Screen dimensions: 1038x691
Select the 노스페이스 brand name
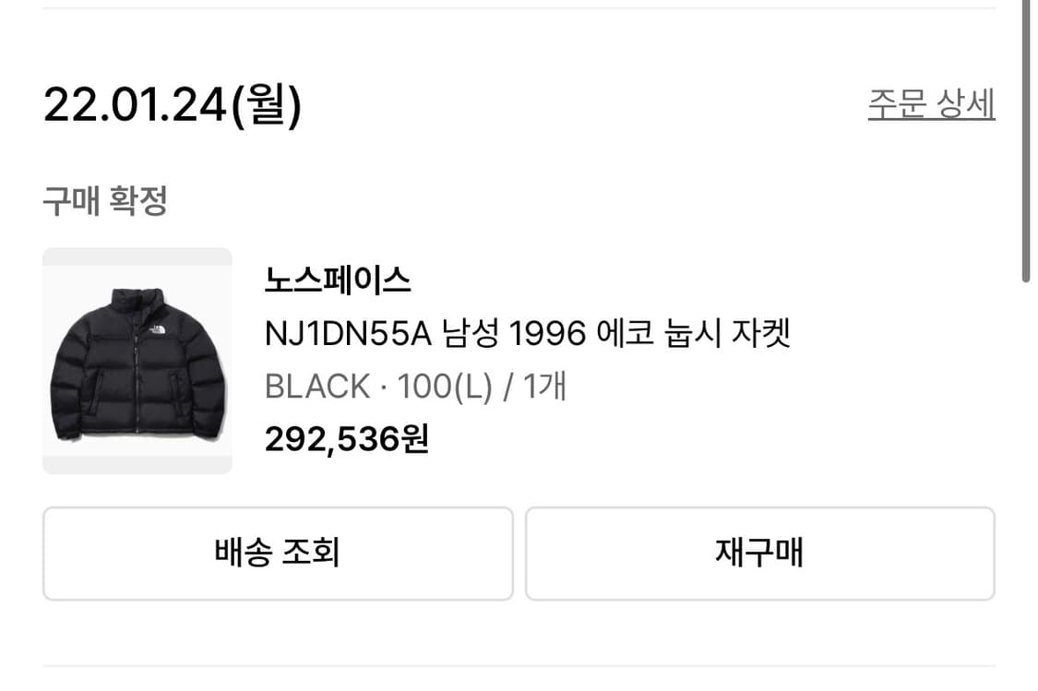pyautogui.click(x=339, y=279)
